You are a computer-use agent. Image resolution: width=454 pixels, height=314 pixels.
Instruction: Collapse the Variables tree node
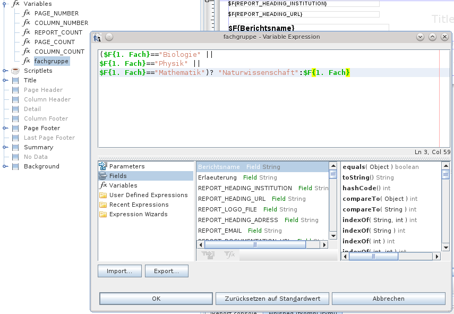pos(4,4)
